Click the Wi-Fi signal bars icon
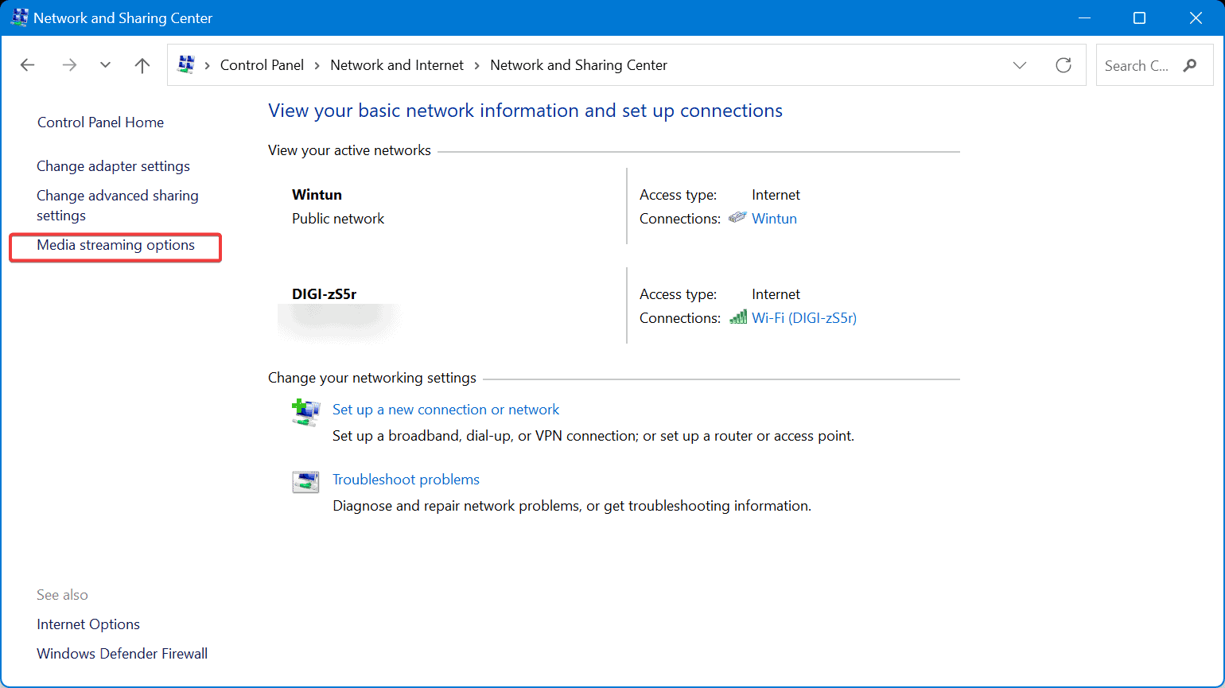1225x688 pixels. (x=738, y=317)
